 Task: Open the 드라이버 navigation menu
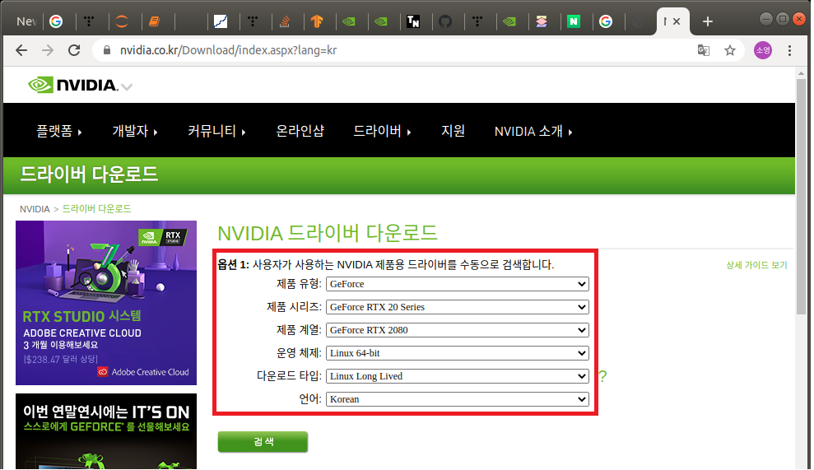[382, 131]
